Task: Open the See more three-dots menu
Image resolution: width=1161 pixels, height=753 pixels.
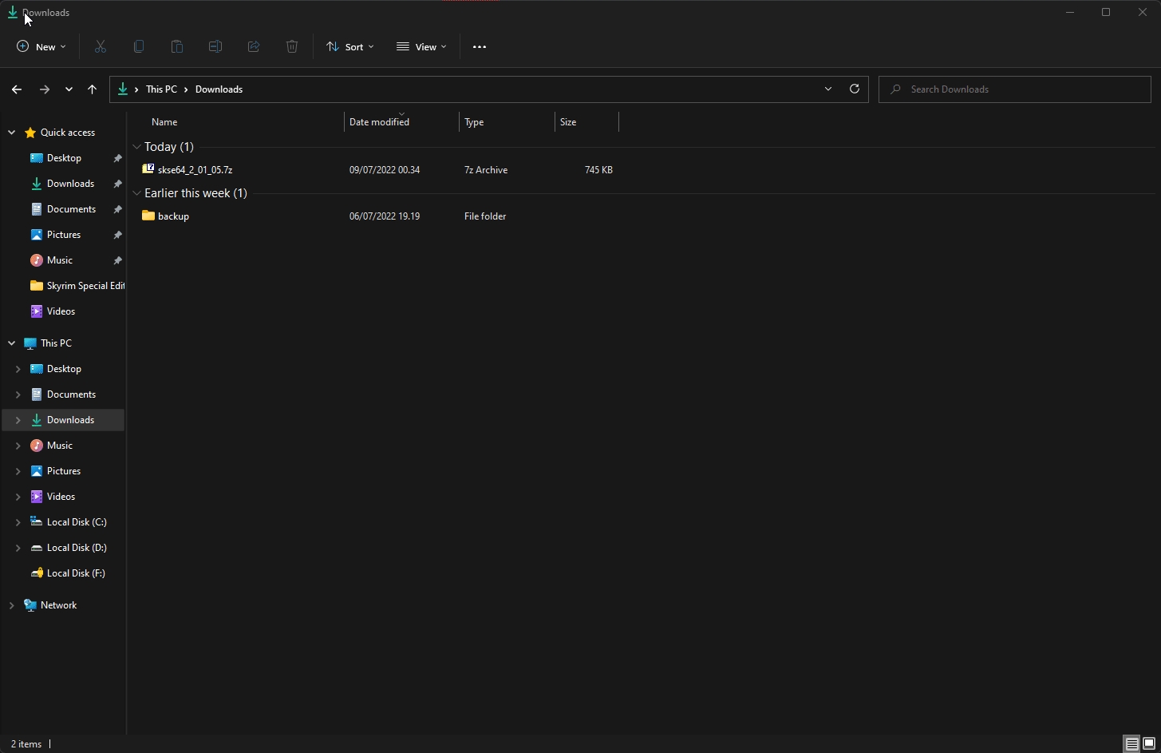Action: (479, 47)
